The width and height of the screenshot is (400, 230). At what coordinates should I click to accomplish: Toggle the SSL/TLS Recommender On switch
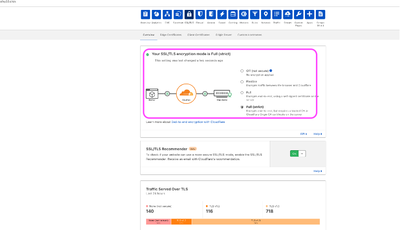pyautogui.click(x=298, y=154)
